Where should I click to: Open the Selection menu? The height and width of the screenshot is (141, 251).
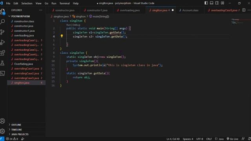(27, 3)
